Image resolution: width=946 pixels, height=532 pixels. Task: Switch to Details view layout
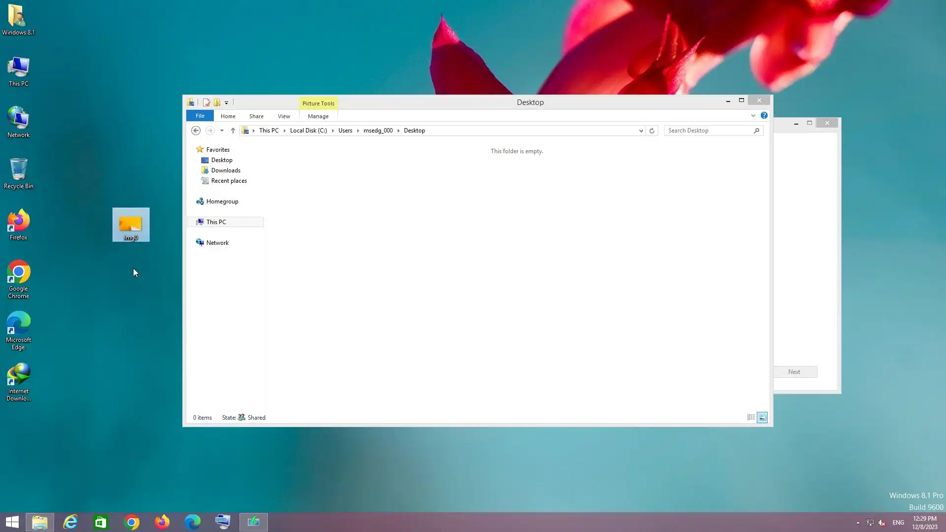[x=751, y=417]
